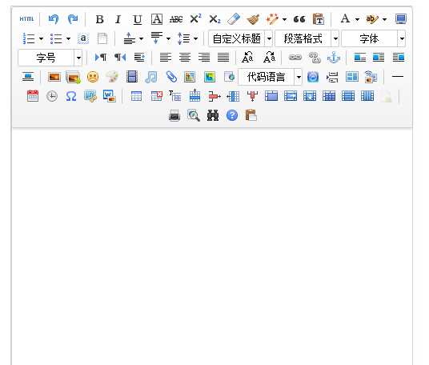Set text direction left to right

point(100,58)
